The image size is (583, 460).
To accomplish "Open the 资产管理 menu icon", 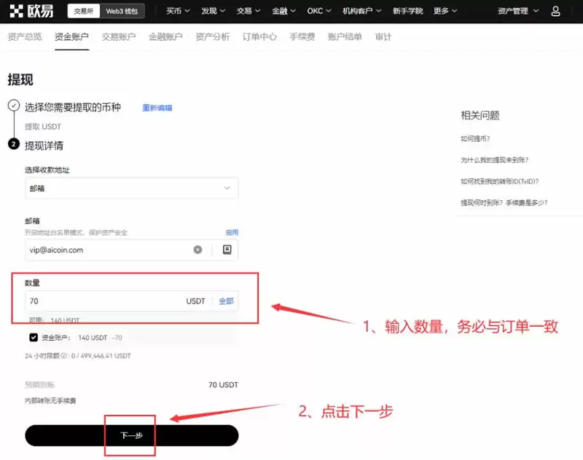I will [x=519, y=11].
